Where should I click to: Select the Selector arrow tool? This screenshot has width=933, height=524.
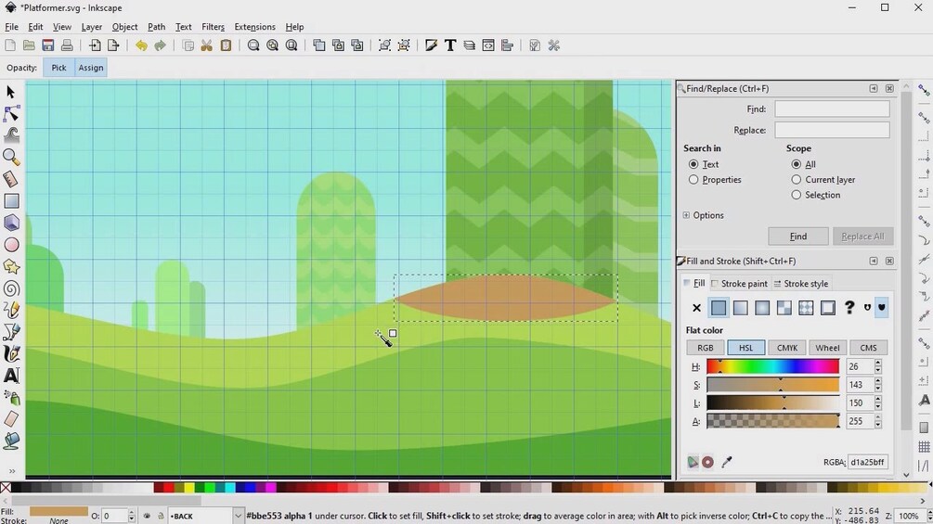tap(11, 92)
